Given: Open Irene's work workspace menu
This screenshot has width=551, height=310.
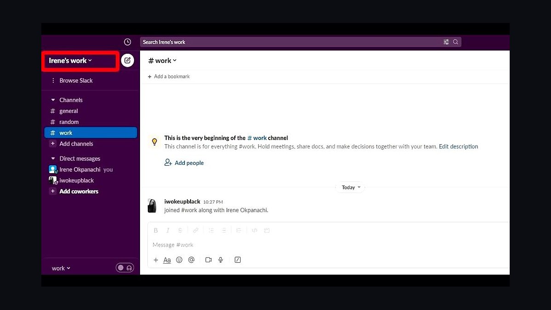Looking at the screenshot, I should pos(71,61).
